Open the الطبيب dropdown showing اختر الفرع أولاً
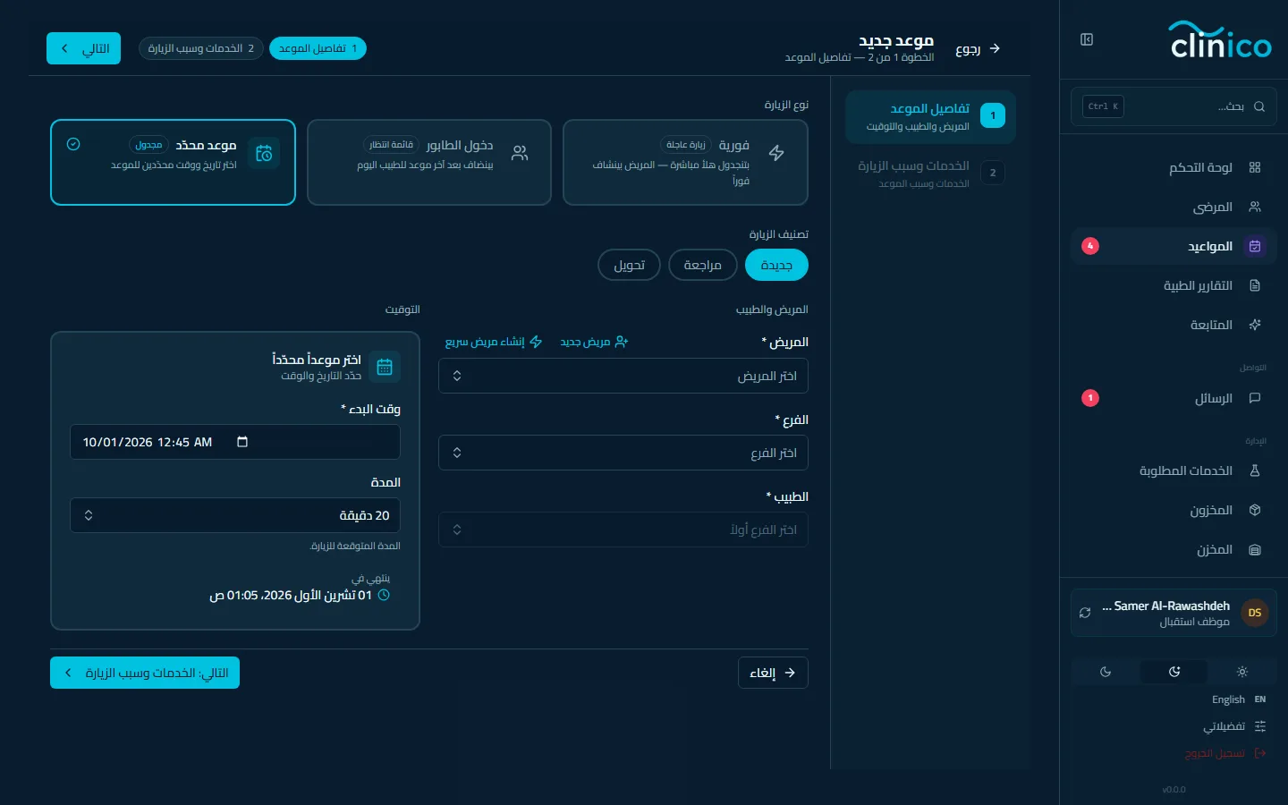 coord(623,530)
